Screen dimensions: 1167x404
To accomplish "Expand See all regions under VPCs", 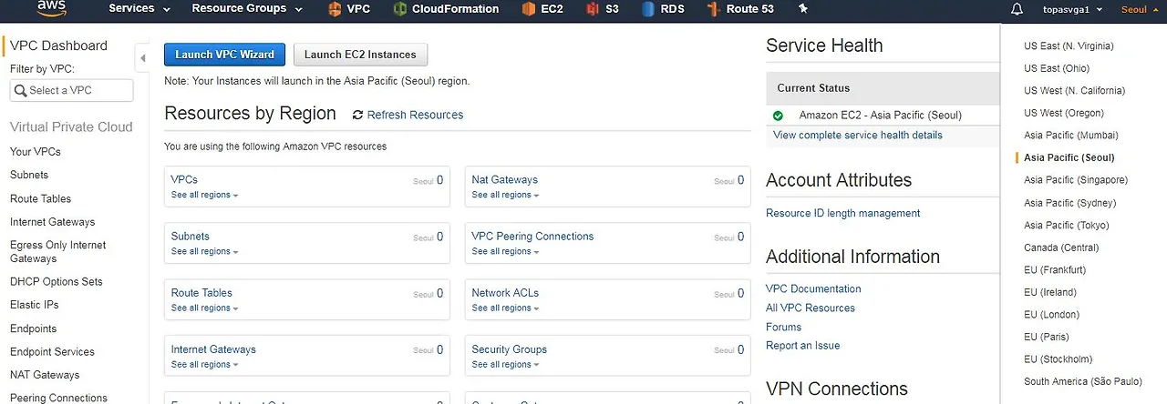I will tap(204, 195).
